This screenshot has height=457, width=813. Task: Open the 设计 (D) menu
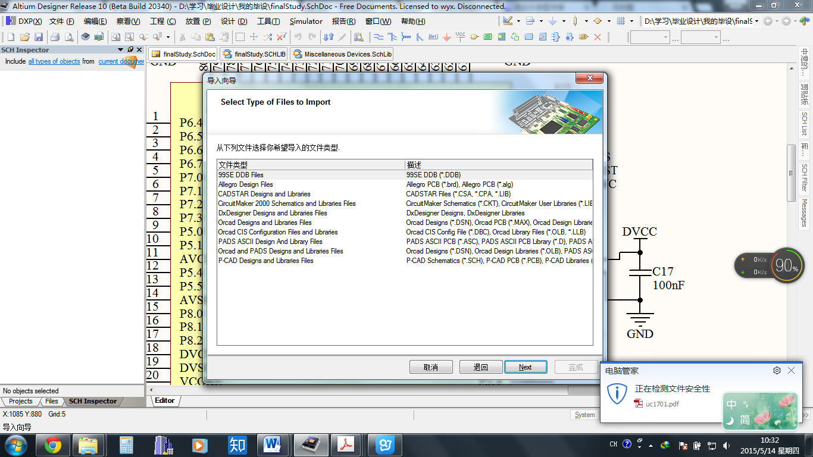[x=234, y=21]
